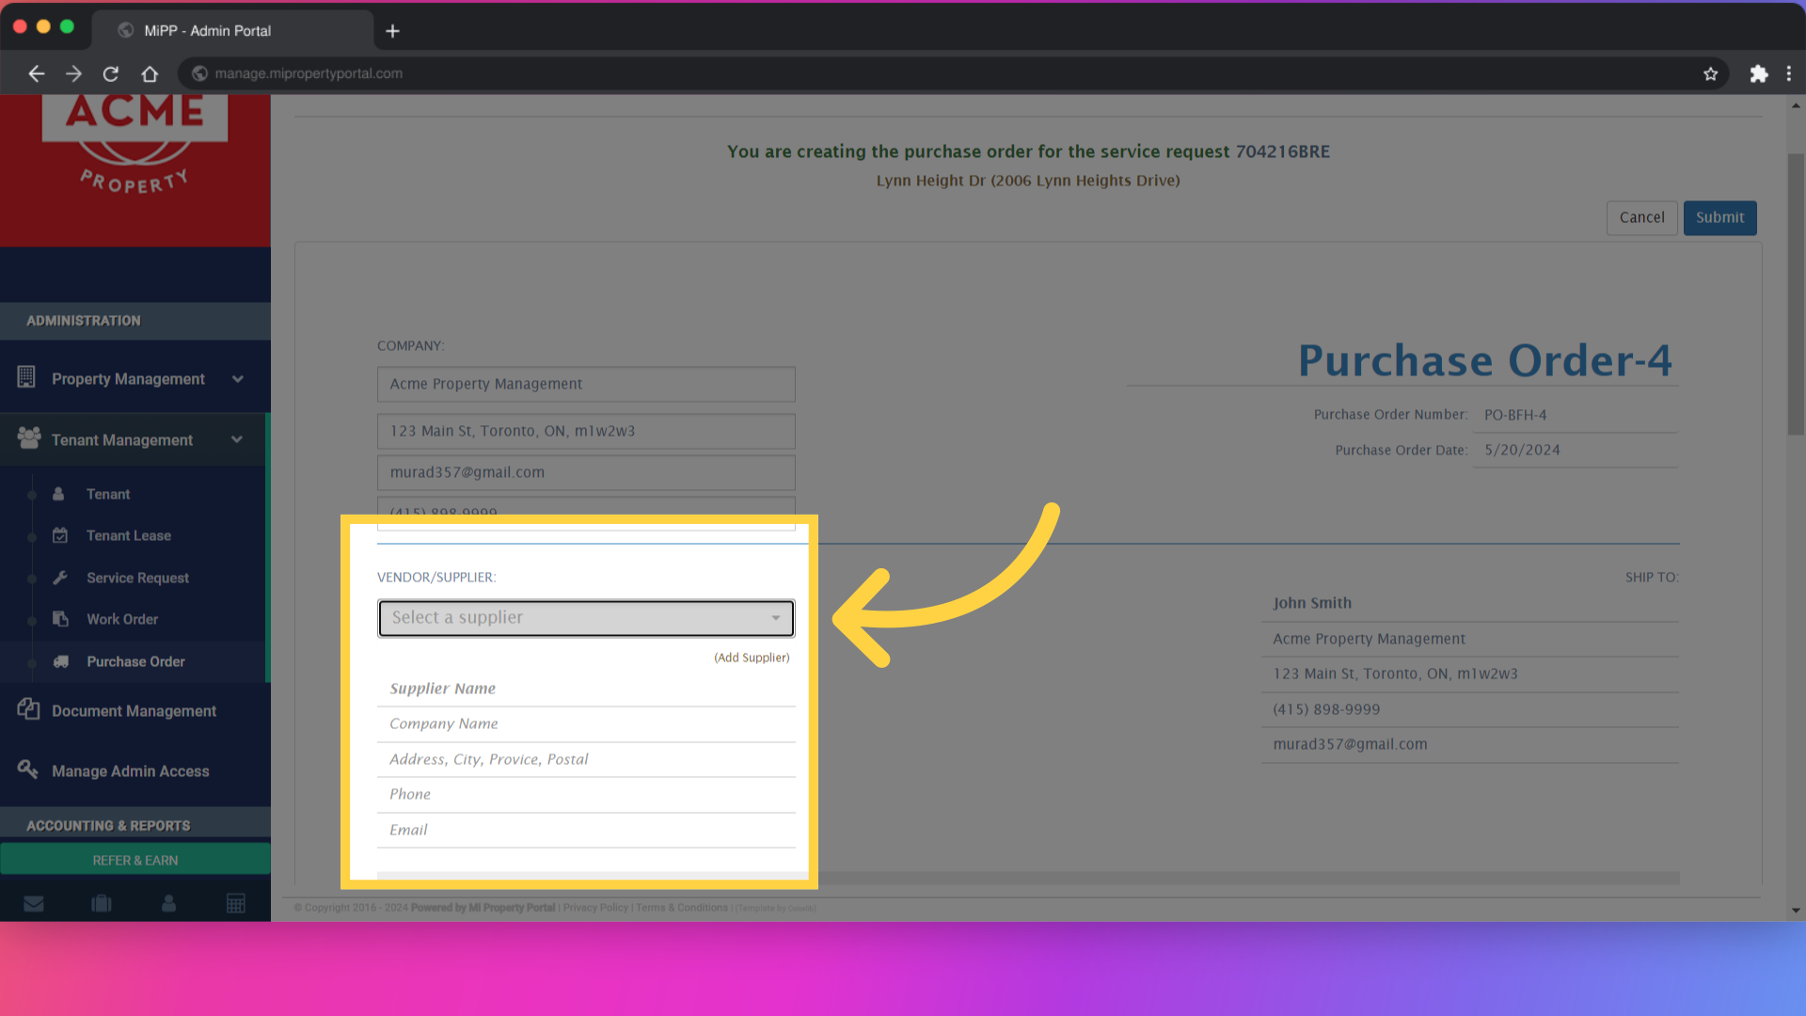Cancel creating the purchase order

coord(1640,217)
